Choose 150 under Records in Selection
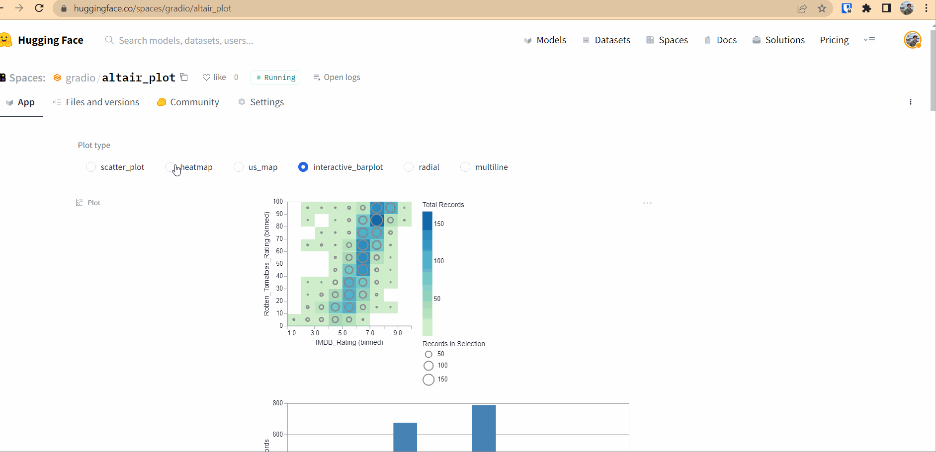 427,379
